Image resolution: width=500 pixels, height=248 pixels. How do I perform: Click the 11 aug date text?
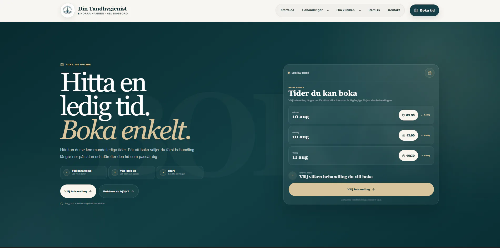coord(300,157)
